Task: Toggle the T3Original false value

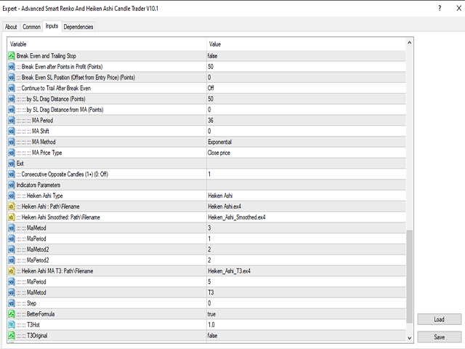Action: pyautogui.click(x=306, y=335)
